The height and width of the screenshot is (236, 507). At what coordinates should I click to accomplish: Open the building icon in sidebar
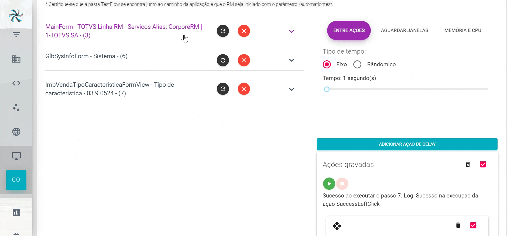[16, 59]
